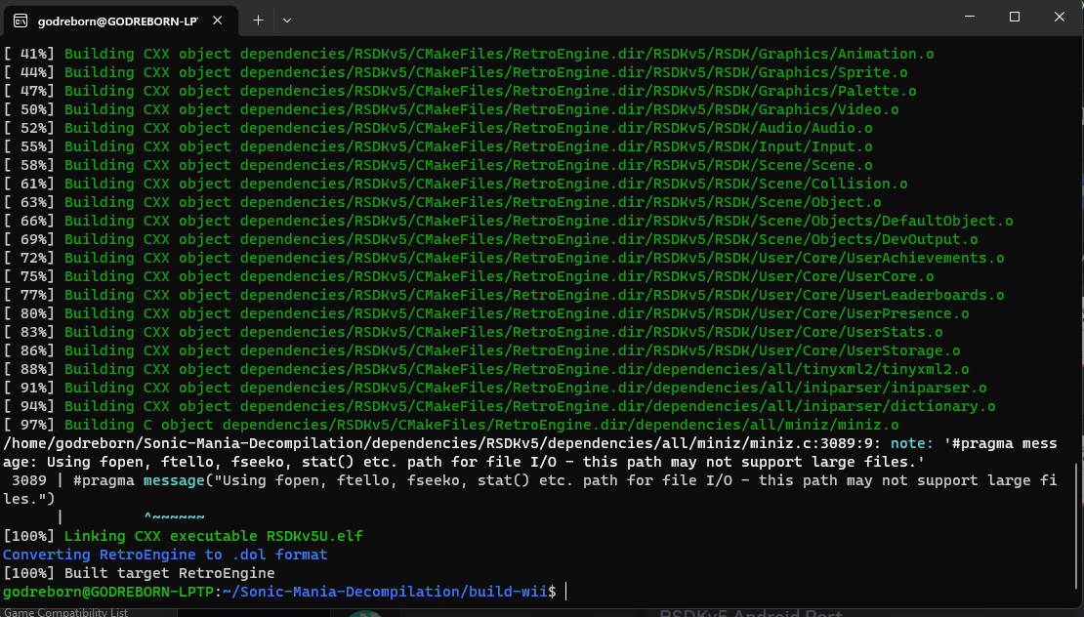Click the 52% Audio.o build line

pos(438,129)
